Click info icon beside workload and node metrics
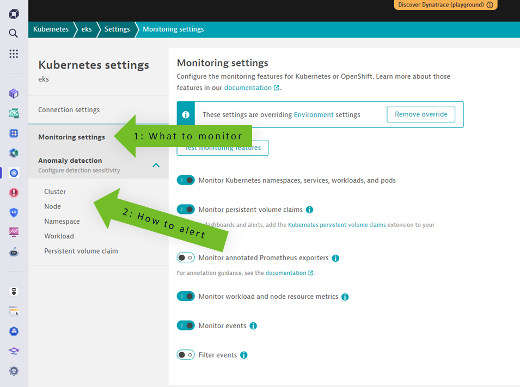Image resolution: width=520 pixels, height=387 pixels. click(345, 297)
